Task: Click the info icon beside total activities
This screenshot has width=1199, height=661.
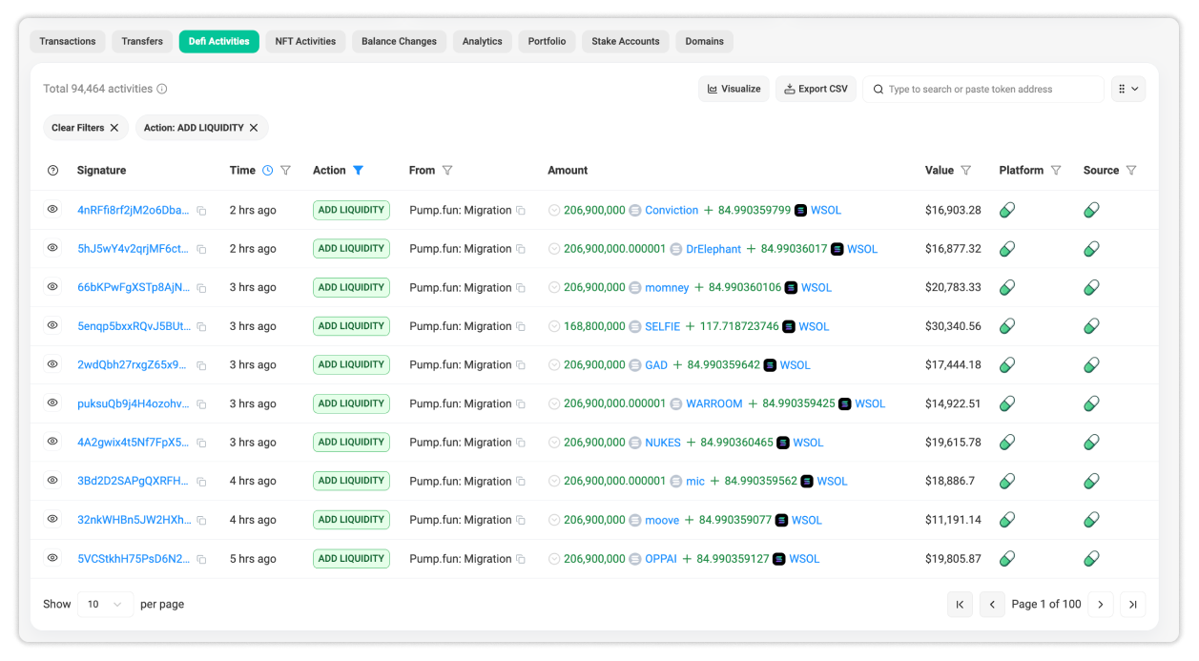Action: (162, 90)
